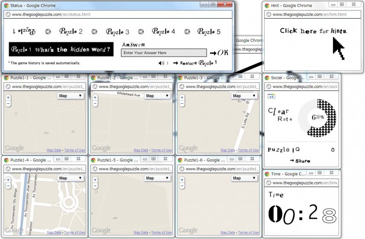Zoom out on Puzzle1-4 map
This screenshot has width=365, height=239.
click(8, 186)
